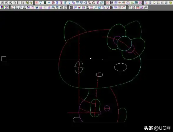Click the yellow light bulb icon
Image resolution: width=173 pixels, height=132 pixels.
tap(154, 3)
